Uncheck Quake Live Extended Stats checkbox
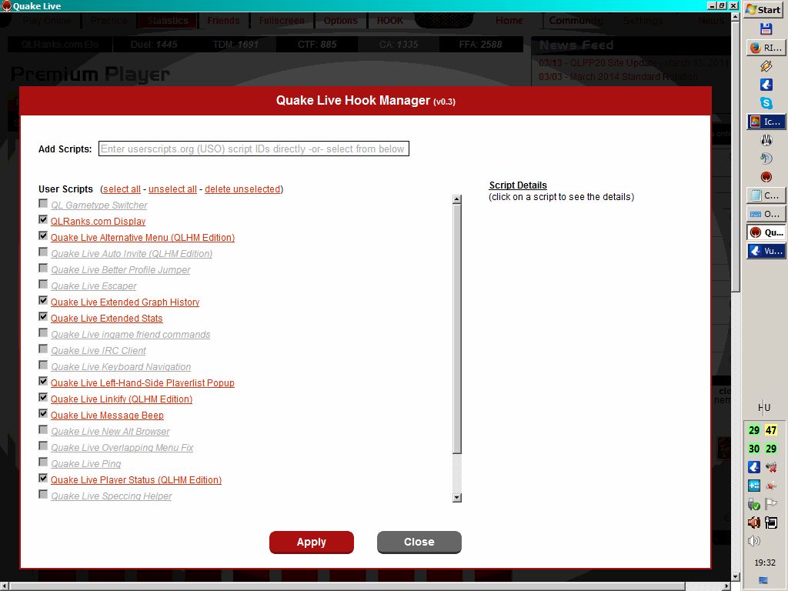The image size is (788, 591). [x=43, y=316]
